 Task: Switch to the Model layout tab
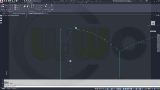pyautogui.click(x=3, y=88)
